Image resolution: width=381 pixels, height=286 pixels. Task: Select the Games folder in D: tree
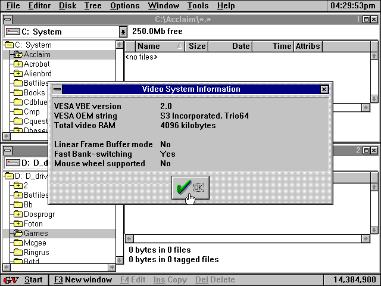click(35, 234)
